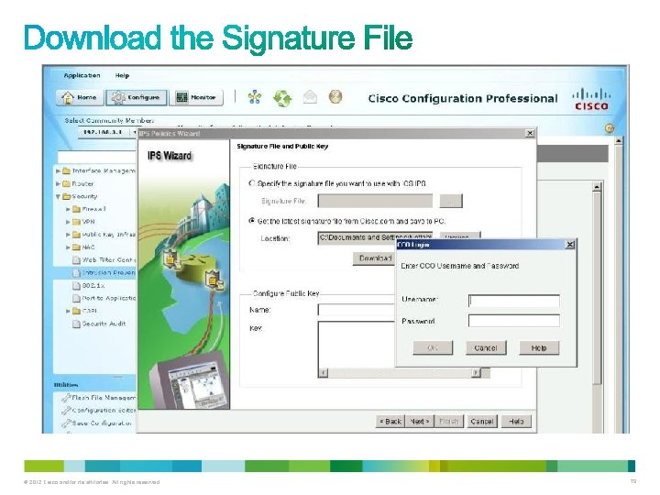The height and width of the screenshot is (495, 660).
Task: Select the Intrusion Prevention tree item
Action: click(x=104, y=273)
